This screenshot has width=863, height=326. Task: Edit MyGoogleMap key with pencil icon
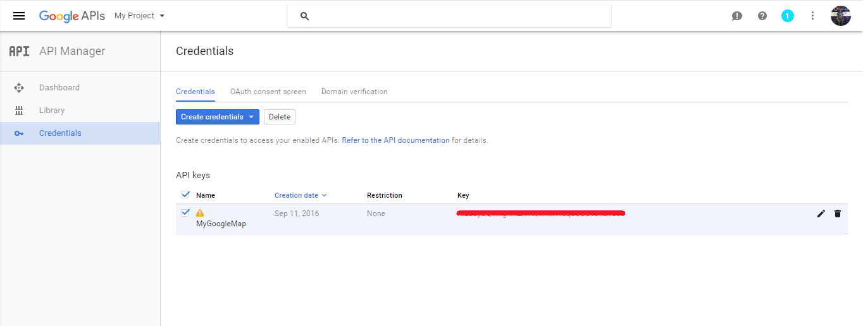point(821,214)
